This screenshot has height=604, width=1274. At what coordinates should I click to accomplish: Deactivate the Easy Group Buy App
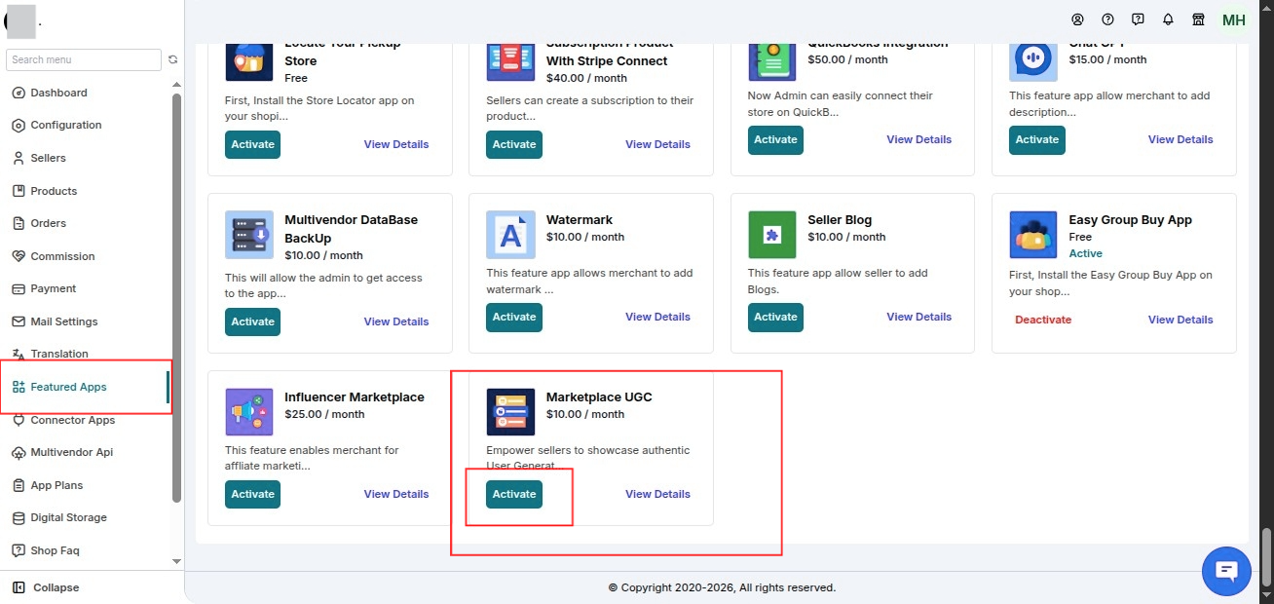tap(1043, 320)
